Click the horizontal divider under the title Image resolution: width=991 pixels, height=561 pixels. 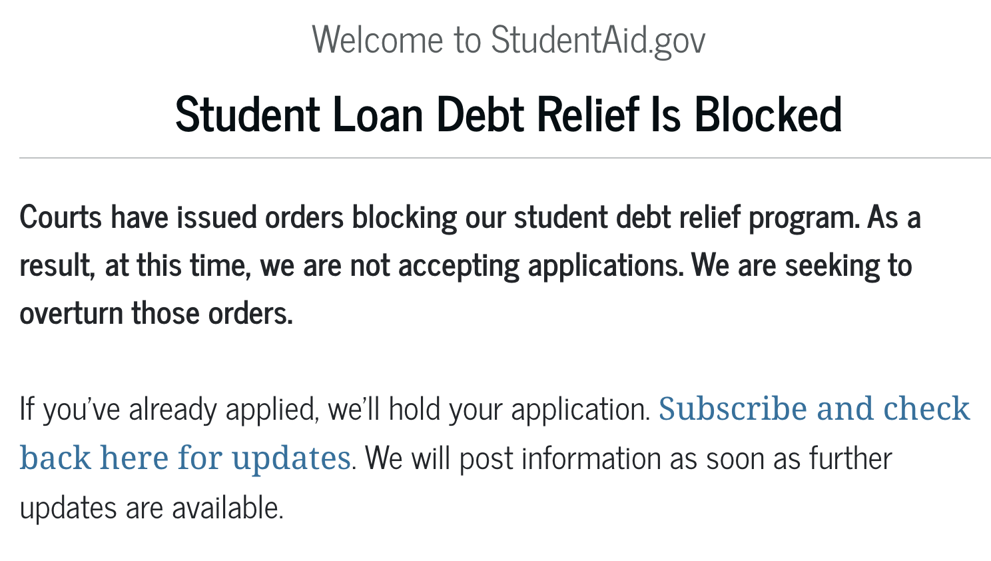click(505, 158)
